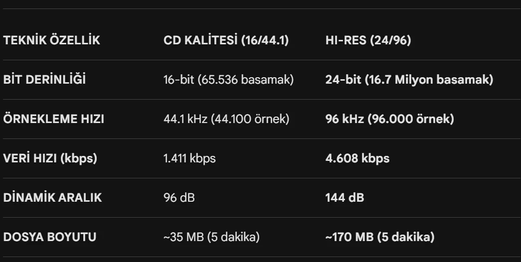Click the 1.411 kbps value
This screenshot has width=521, height=262.
tap(189, 158)
